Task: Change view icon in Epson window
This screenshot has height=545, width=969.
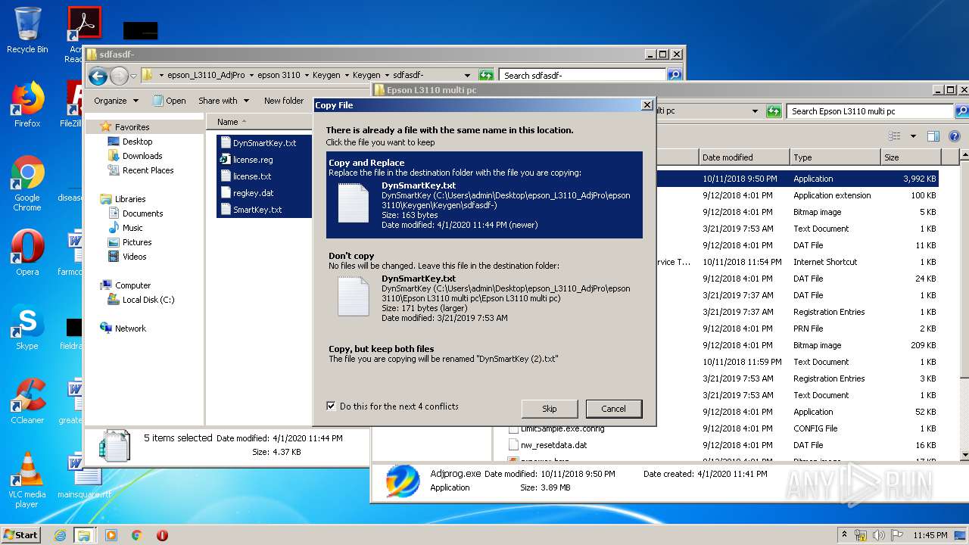Action: 895,136
